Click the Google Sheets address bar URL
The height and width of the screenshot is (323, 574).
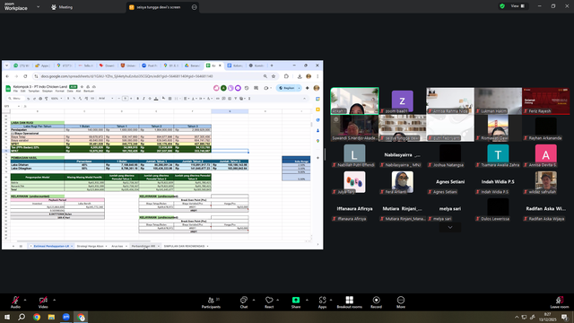pyautogui.click(x=126, y=76)
